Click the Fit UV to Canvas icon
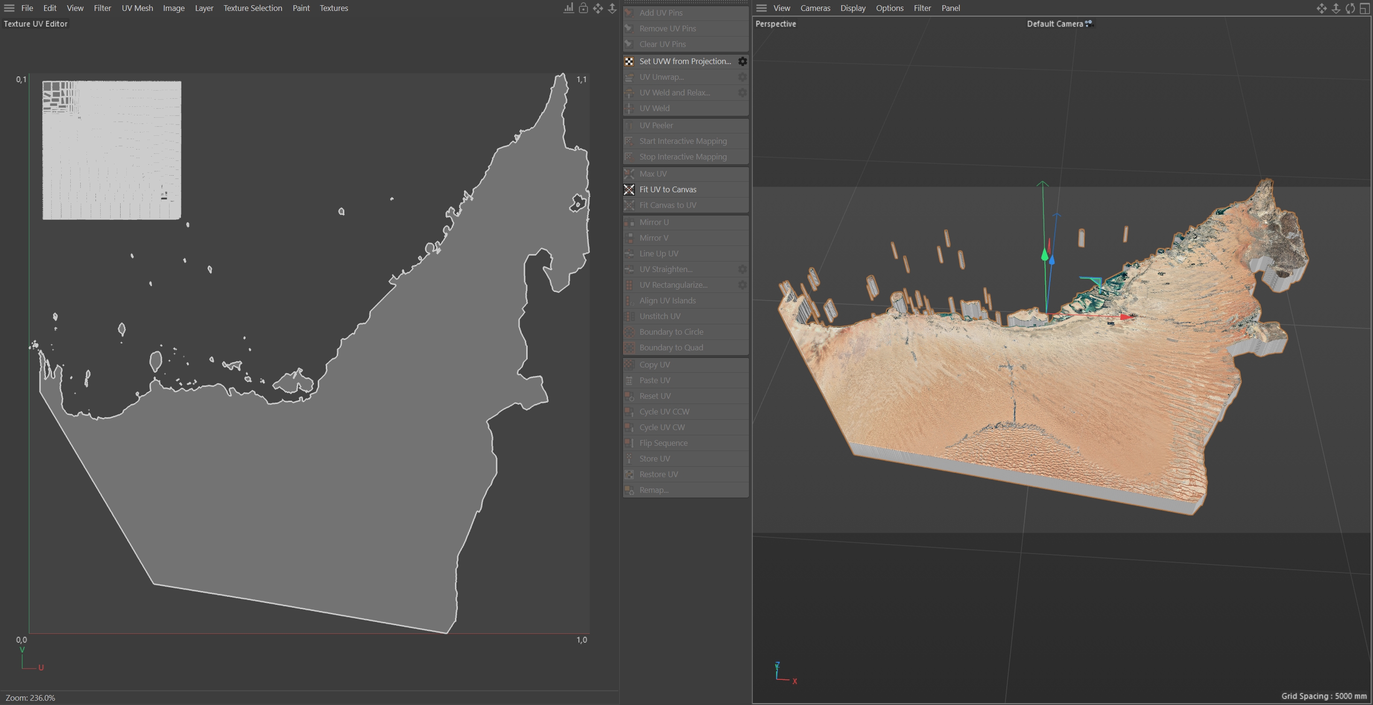This screenshot has height=705, width=1373. coord(629,190)
